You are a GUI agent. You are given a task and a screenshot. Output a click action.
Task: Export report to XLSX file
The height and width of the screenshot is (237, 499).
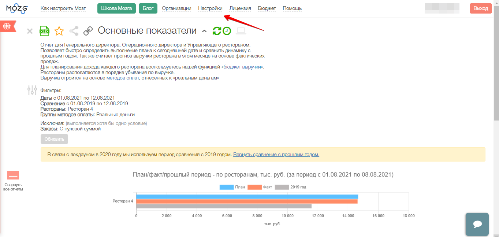(44, 31)
